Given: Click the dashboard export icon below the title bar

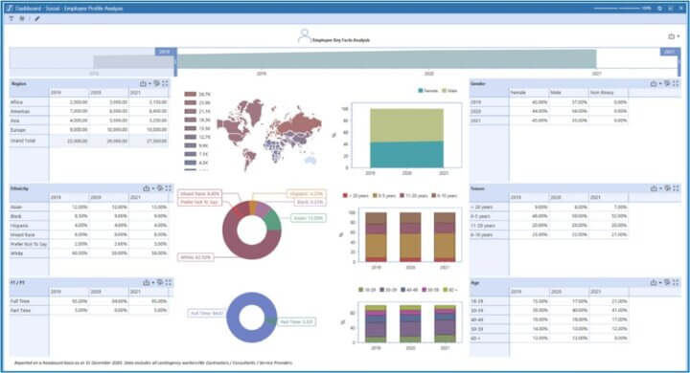Looking at the screenshot, I should [672, 36].
